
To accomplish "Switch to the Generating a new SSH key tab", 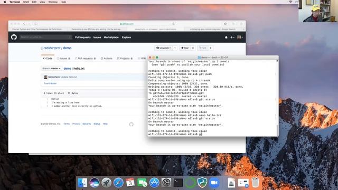I will pos(96,29).
